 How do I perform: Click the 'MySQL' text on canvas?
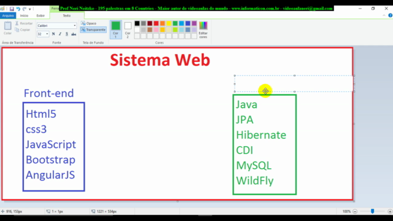tap(254, 166)
